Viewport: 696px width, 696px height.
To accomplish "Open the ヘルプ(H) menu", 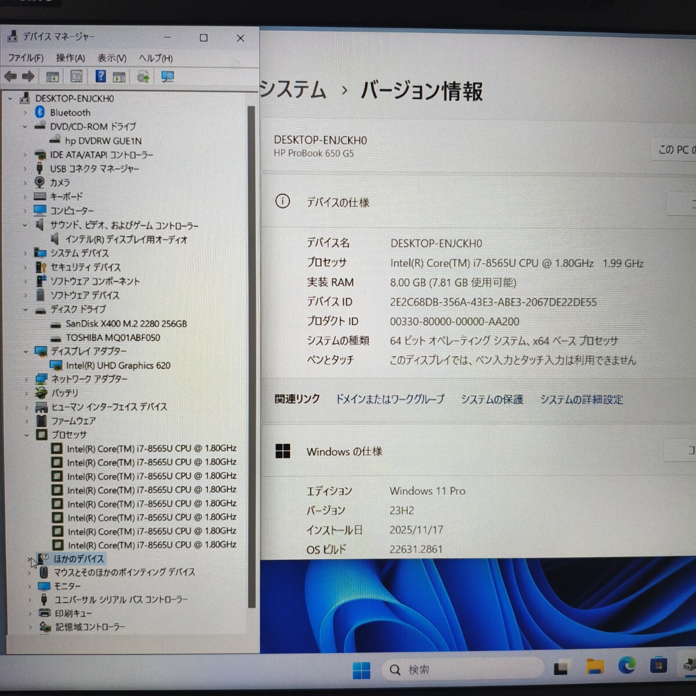I will tap(155, 58).
